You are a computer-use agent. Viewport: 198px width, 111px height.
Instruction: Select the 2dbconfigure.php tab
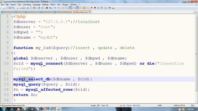click(x=82, y=12)
